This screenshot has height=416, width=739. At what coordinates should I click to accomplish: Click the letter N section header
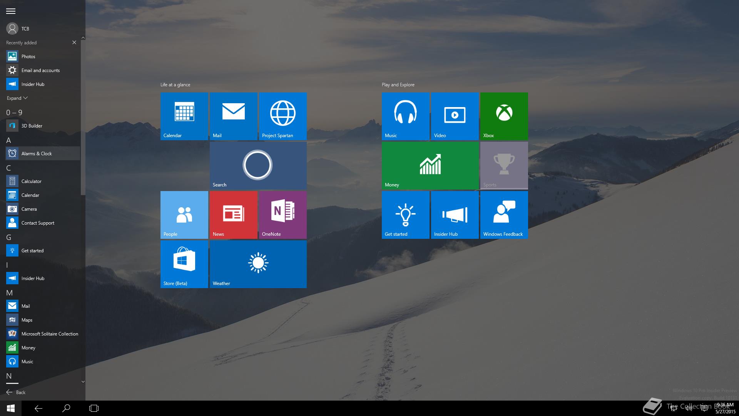coord(9,376)
